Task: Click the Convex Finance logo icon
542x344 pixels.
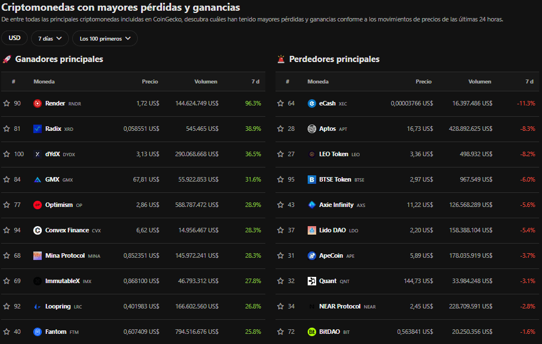Action: coord(37,231)
